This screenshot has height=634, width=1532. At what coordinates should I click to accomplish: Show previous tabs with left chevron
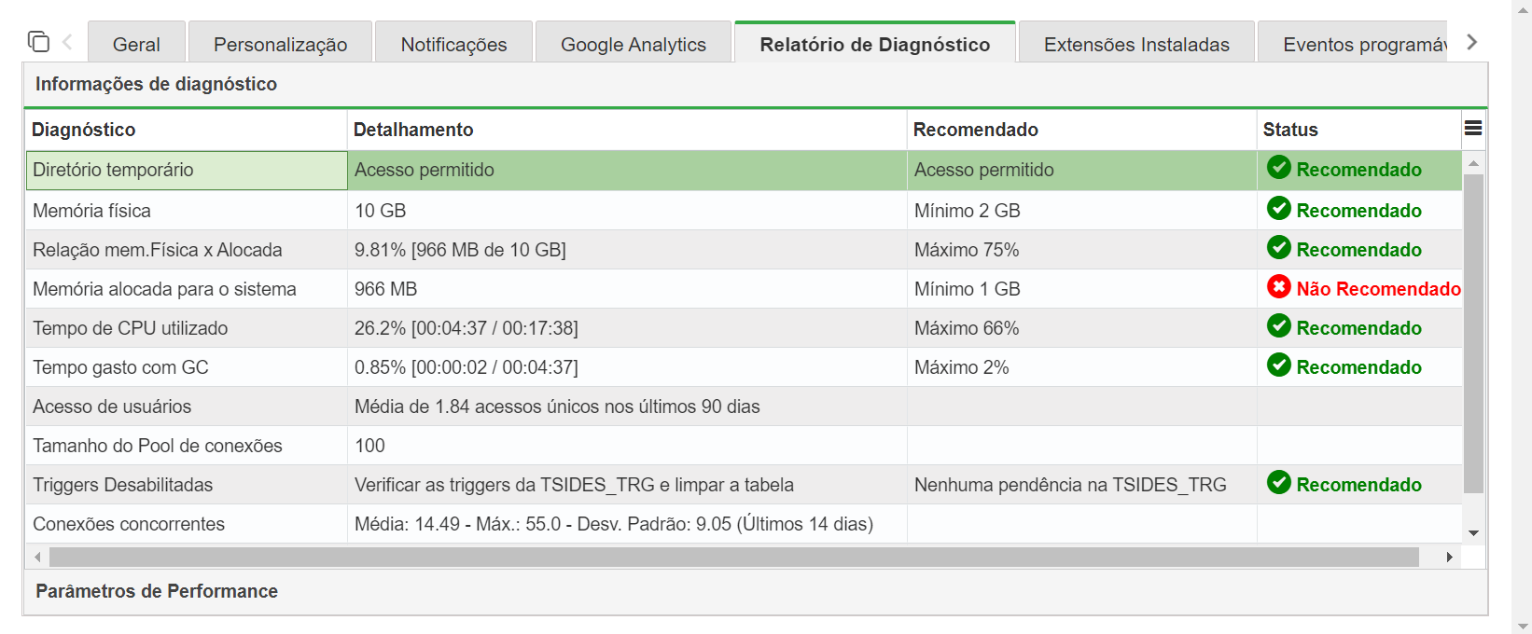[67, 42]
